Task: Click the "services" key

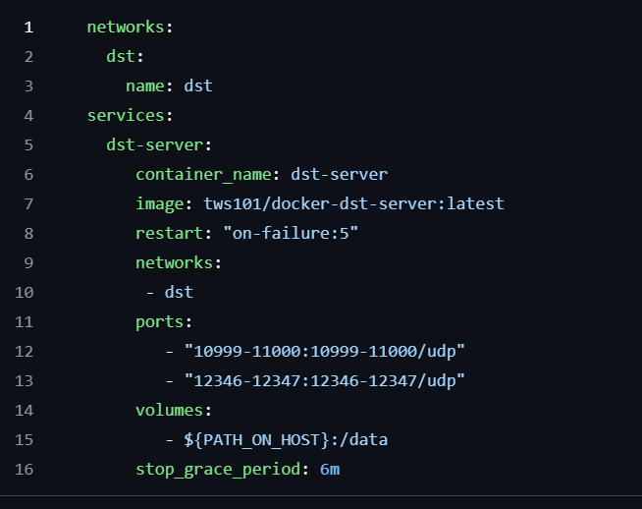Action: [x=126, y=115]
